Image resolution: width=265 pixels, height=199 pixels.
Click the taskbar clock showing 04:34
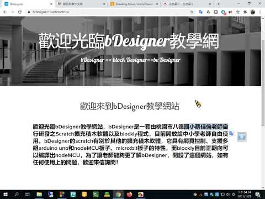pyautogui.click(x=244, y=195)
